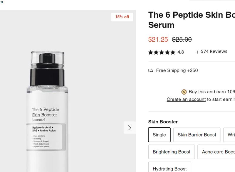Click the 15% off badge

click(122, 17)
